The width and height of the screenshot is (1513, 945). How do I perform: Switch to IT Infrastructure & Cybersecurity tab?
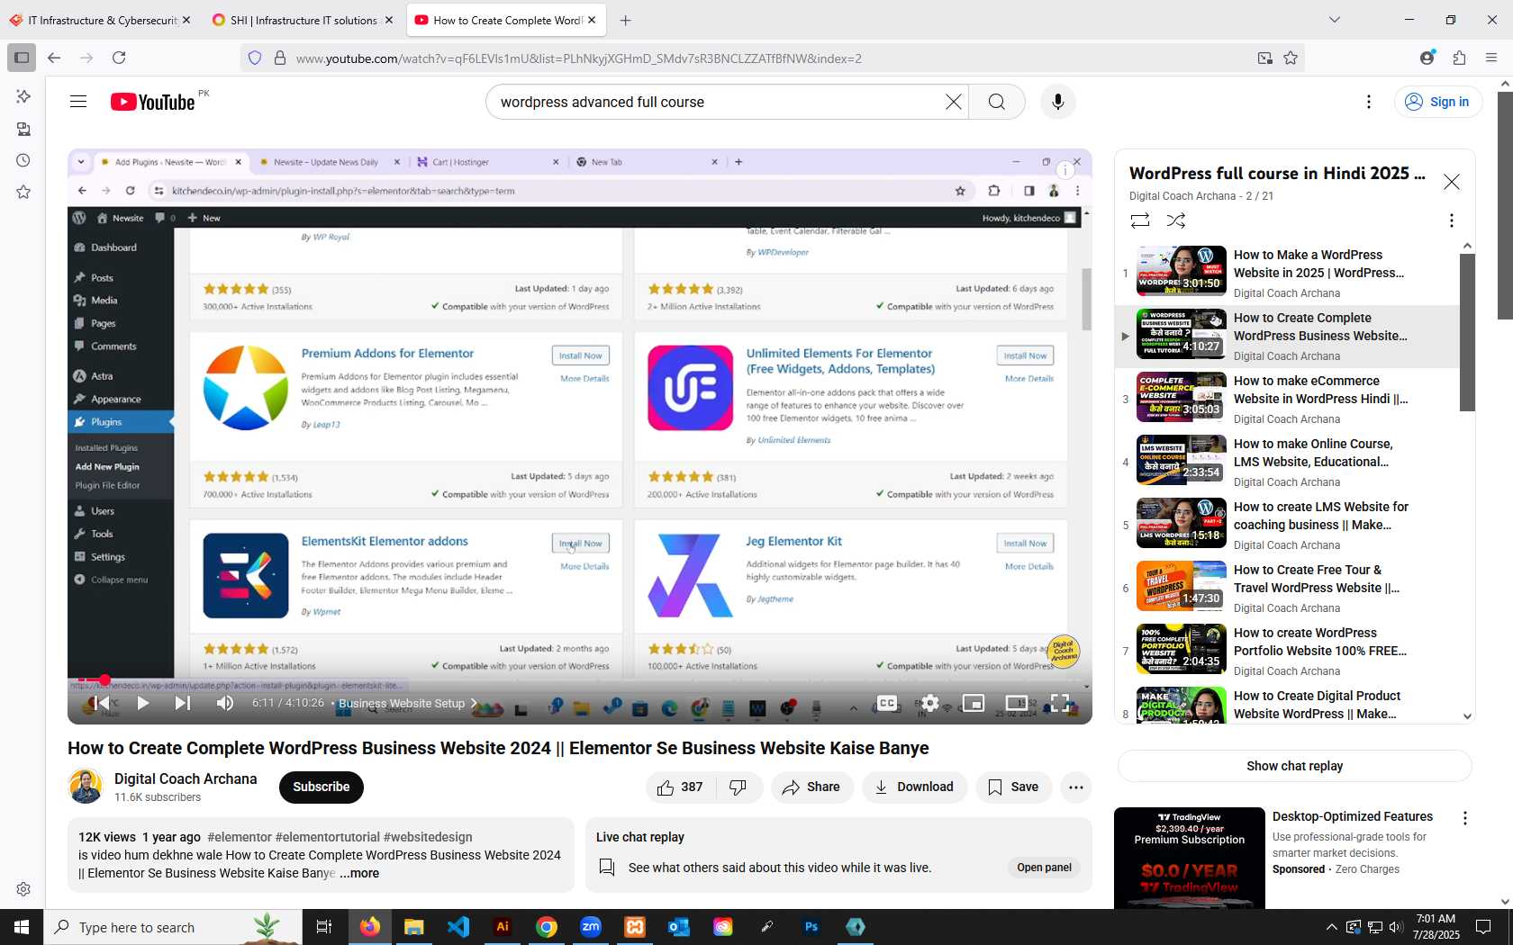[102, 20]
